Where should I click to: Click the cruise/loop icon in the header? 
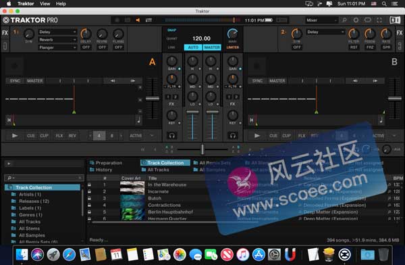click(368, 20)
